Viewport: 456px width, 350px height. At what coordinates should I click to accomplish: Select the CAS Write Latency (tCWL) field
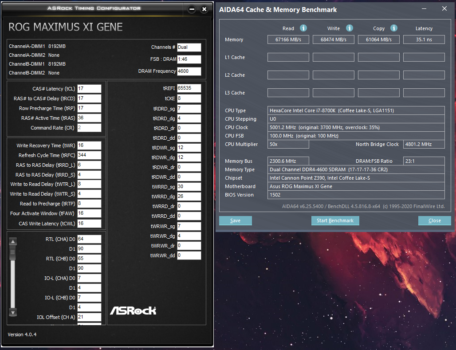pos(89,224)
